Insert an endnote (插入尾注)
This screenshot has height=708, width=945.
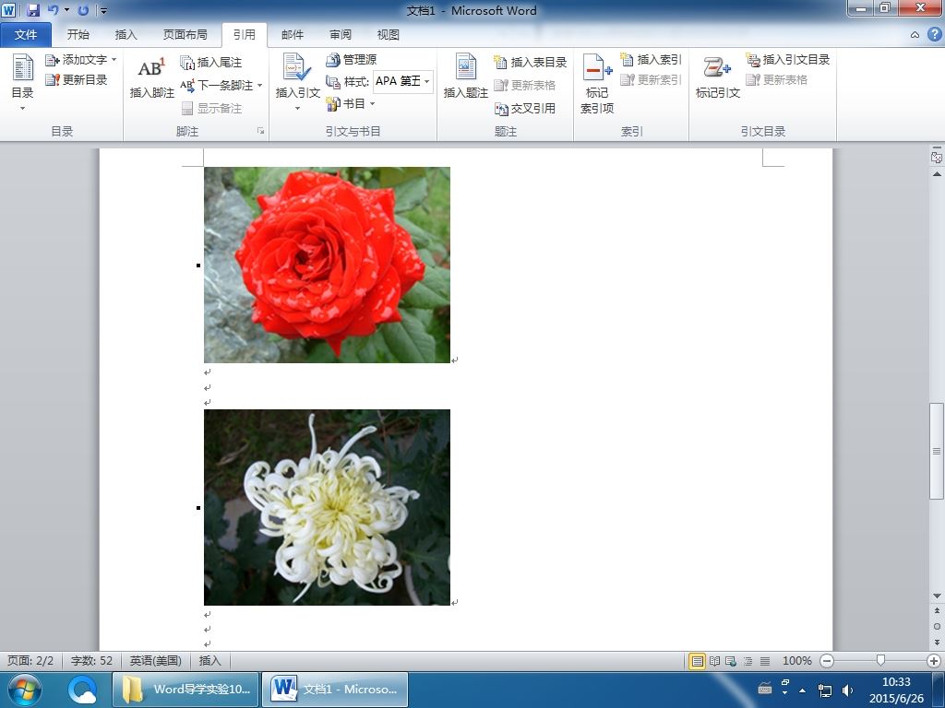point(211,62)
